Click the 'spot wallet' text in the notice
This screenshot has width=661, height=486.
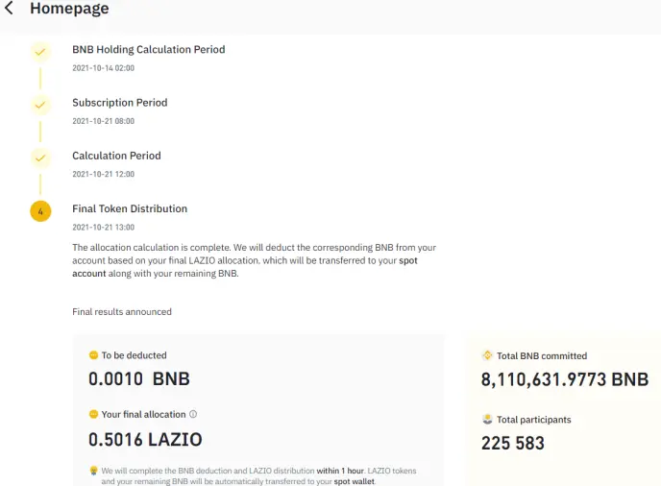(355, 481)
